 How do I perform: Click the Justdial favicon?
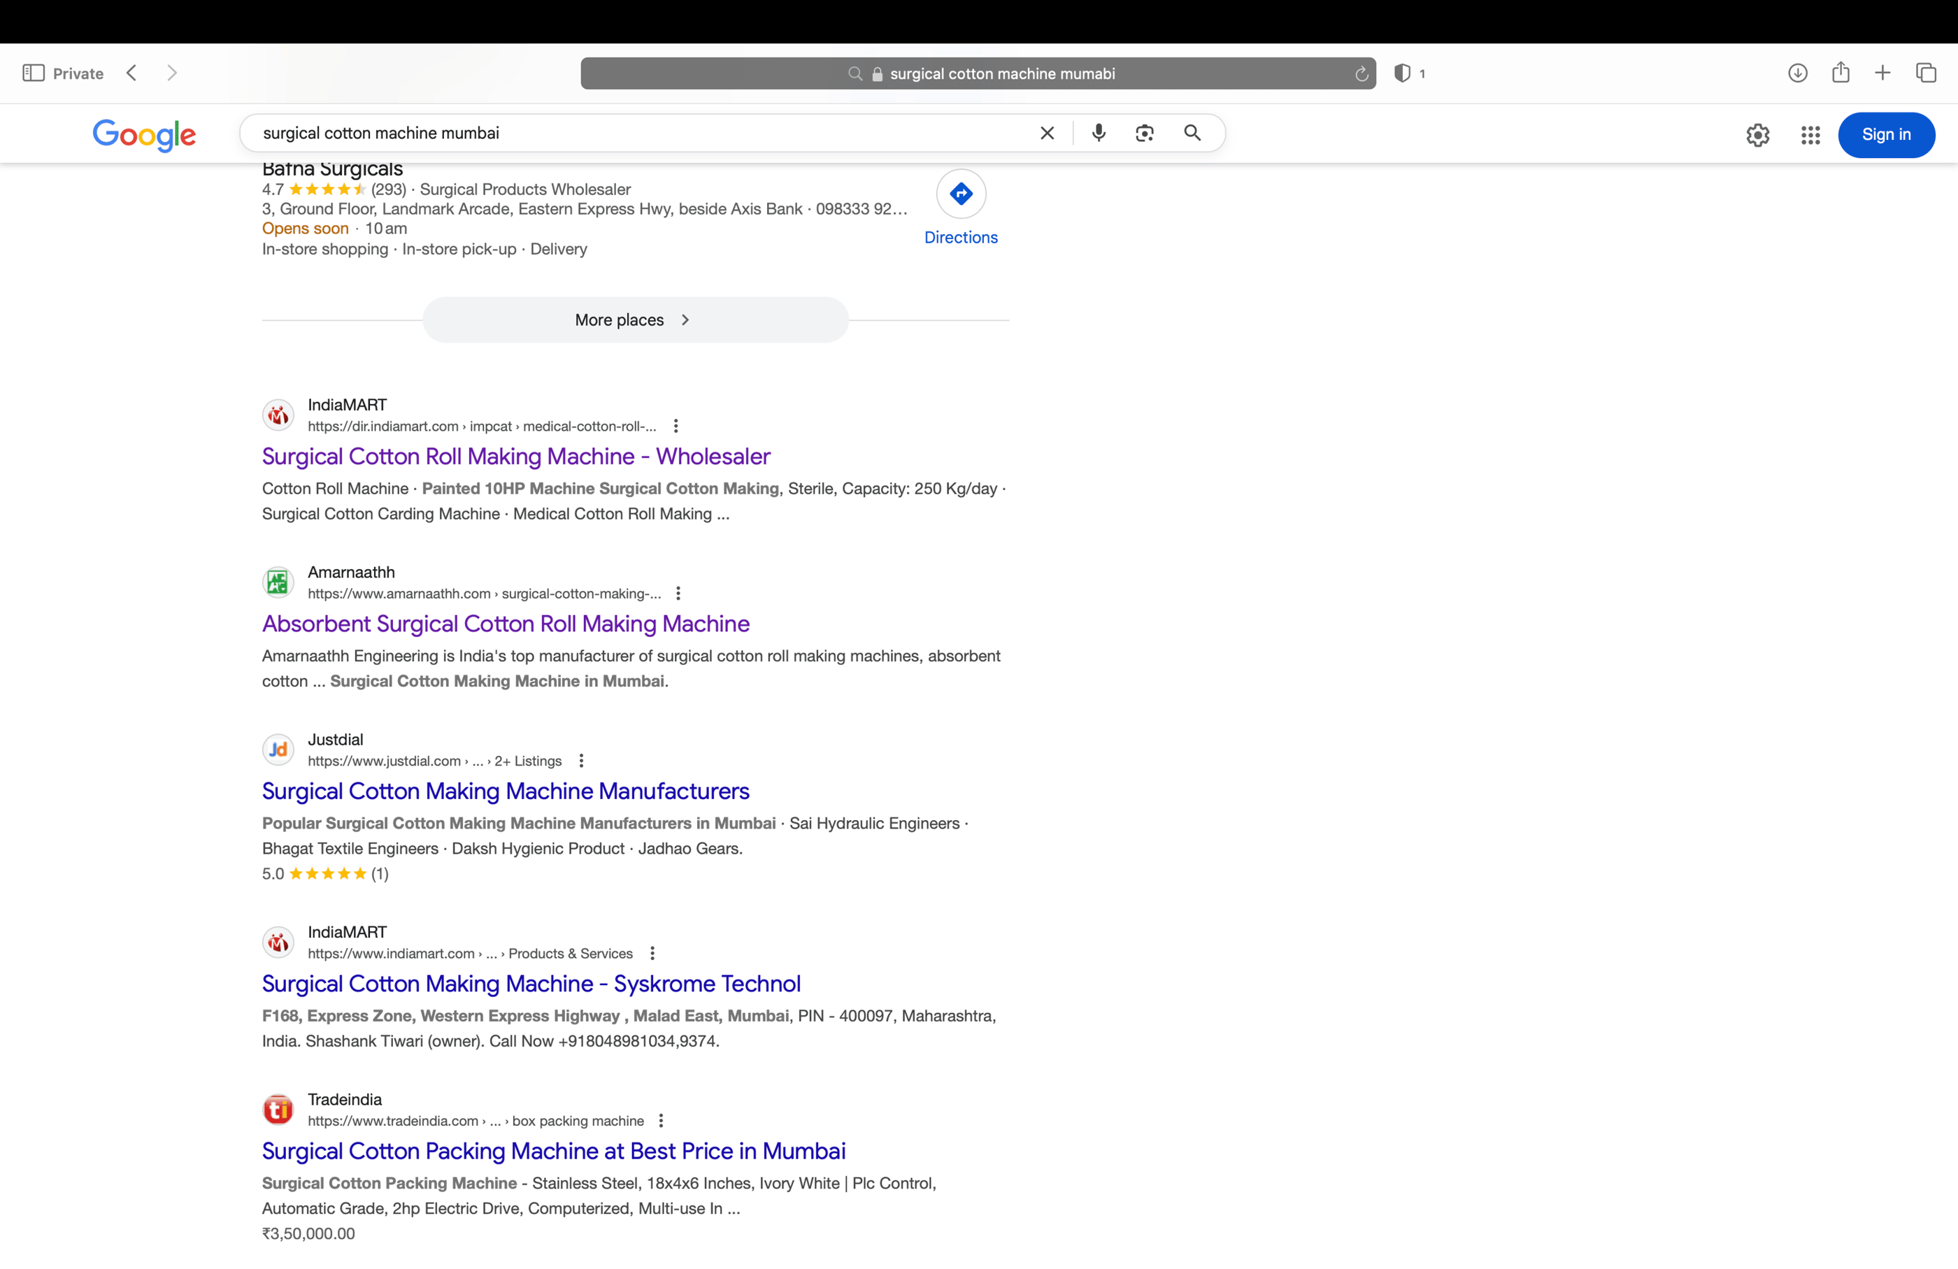coord(277,748)
